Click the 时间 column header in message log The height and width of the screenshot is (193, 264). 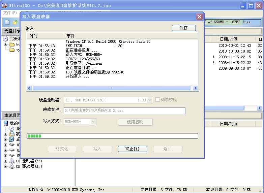click(x=45, y=36)
